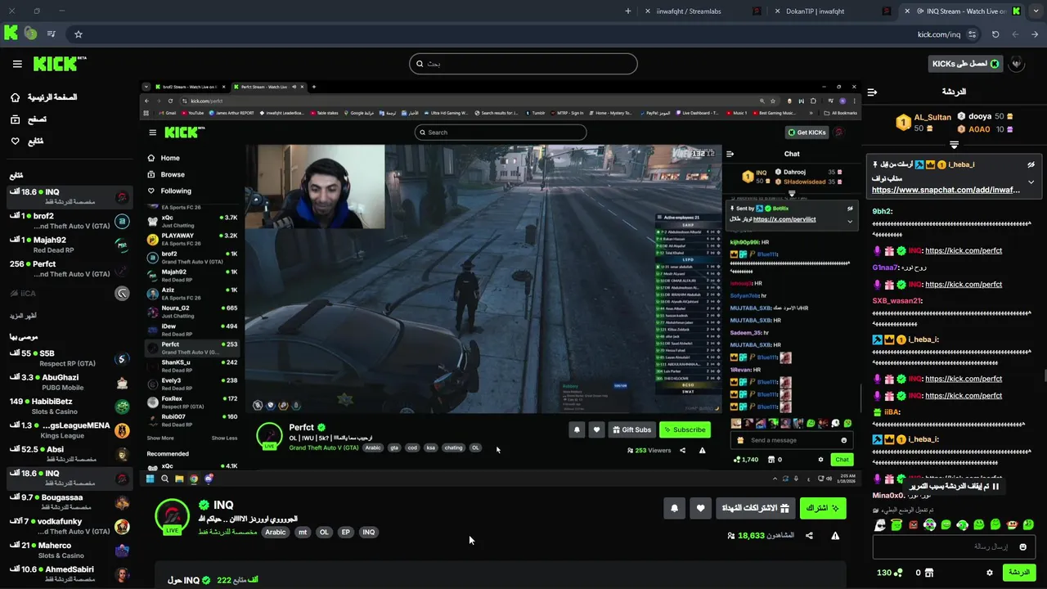Resume chat paused due to scrolling
The image size is (1047, 589).
[x=953, y=486]
